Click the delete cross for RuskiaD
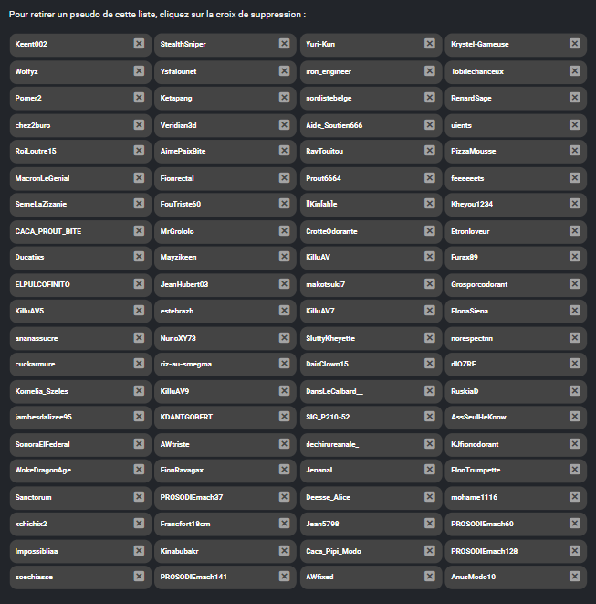 click(x=575, y=391)
